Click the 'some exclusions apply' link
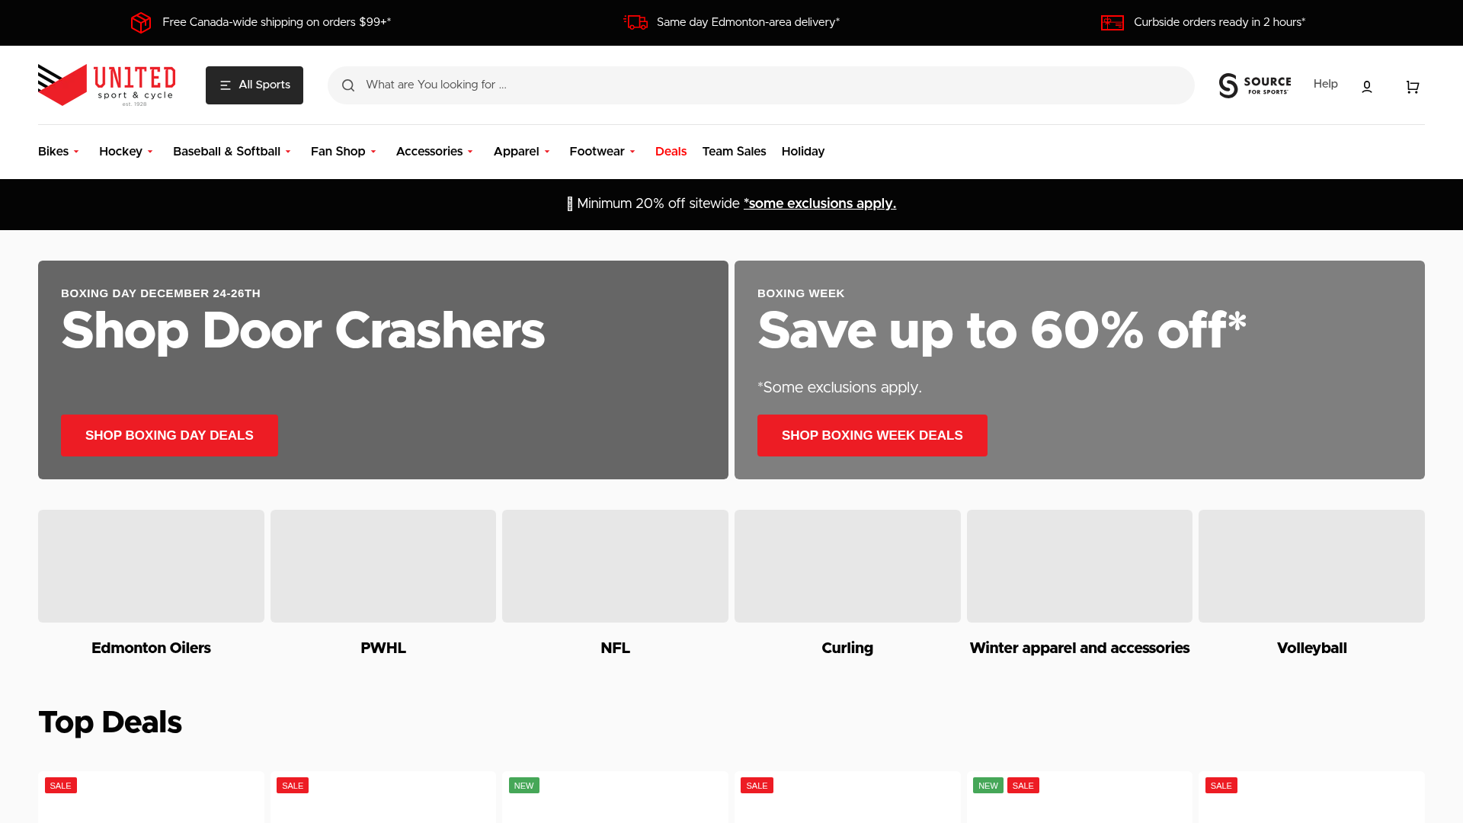 [x=820, y=203]
